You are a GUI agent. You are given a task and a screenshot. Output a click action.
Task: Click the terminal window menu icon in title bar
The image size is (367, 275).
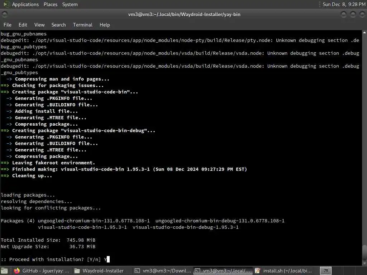[4, 14]
